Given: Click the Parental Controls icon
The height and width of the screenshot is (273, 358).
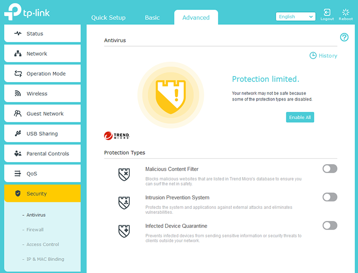Looking at the screenshot, I should coord(18,154).
